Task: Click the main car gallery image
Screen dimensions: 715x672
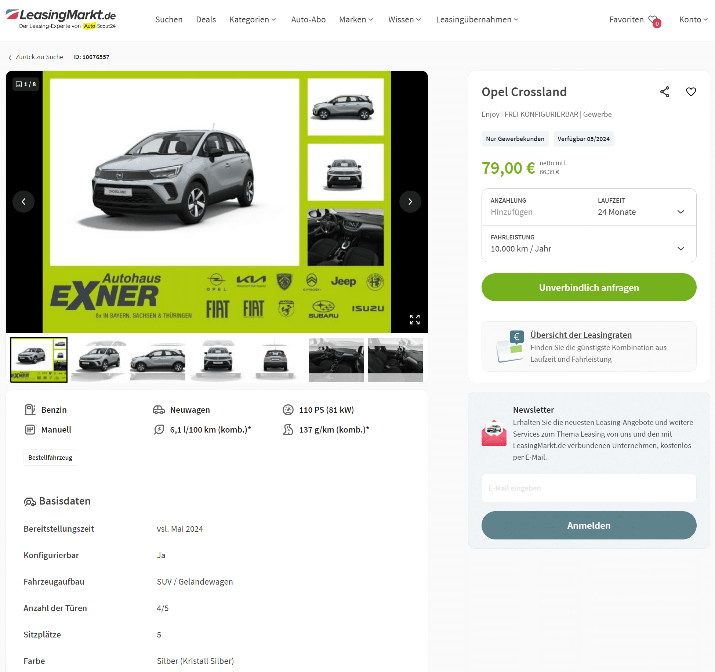Action: click(217, 202)
